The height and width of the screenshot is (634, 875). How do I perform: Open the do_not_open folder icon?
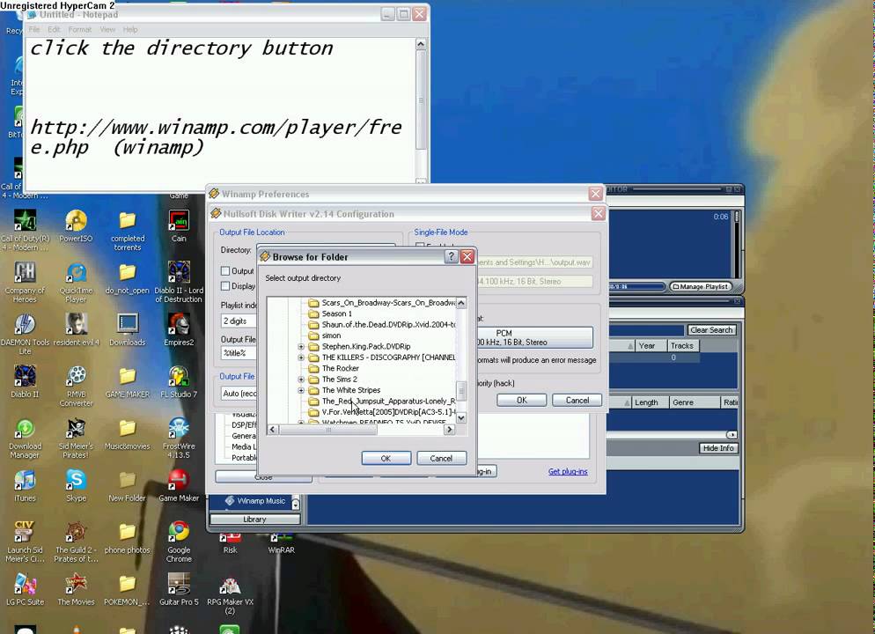[128, 278]
